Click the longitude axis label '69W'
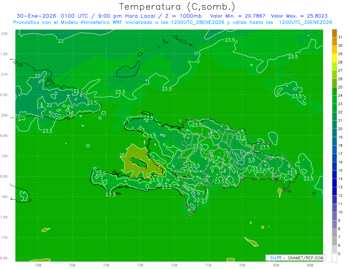 276,265
